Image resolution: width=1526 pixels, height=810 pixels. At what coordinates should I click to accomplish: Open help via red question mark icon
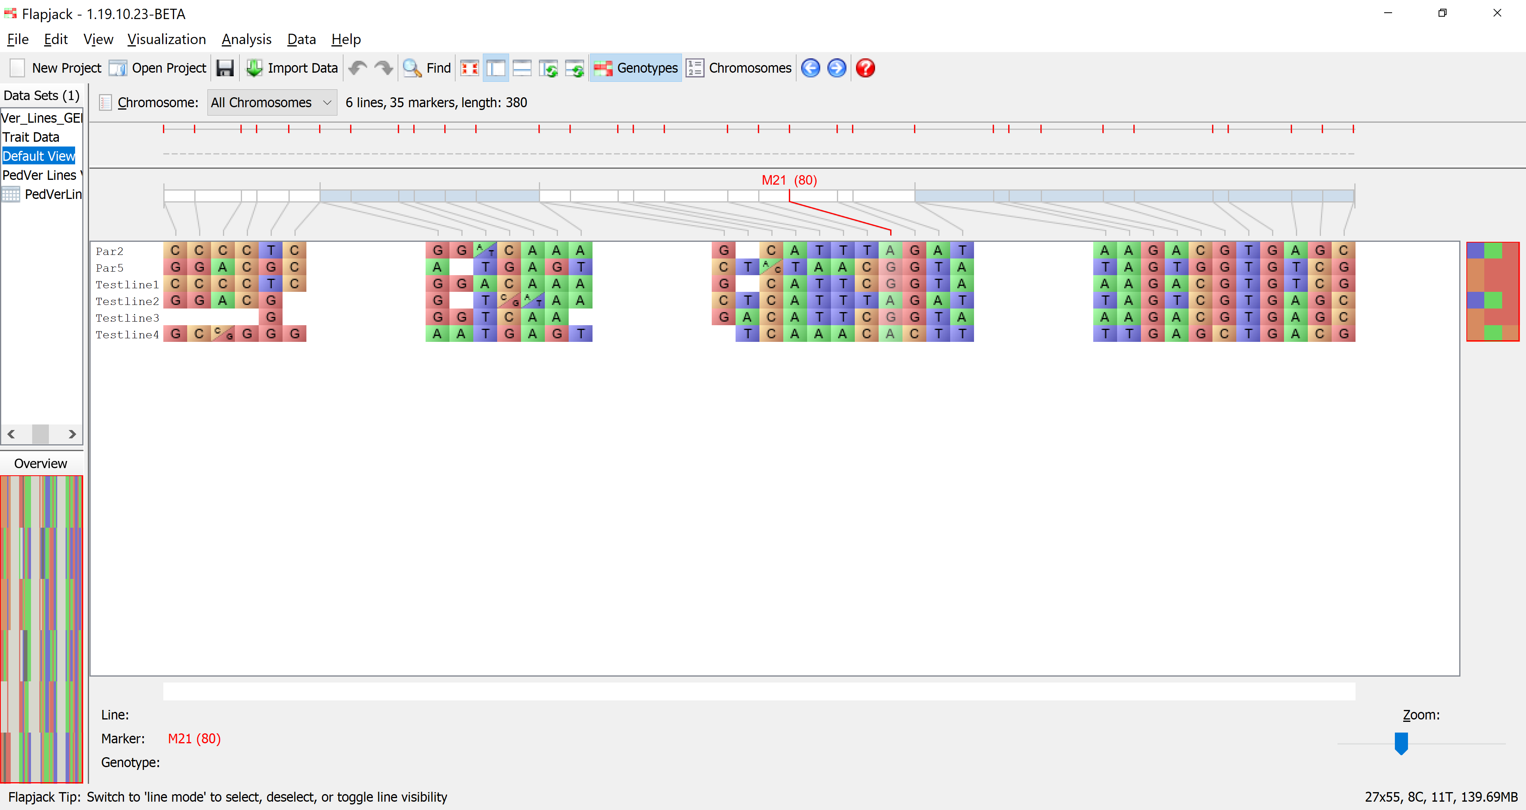tap(866, 68)
